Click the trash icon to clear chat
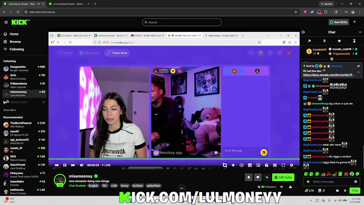The width and height of the screenshot is (364, 205). pyautogui.click(x=324, y=41)
